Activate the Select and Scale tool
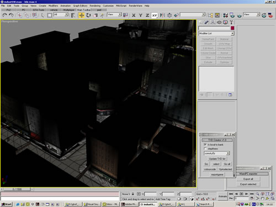276x207 pixels. point(95,15)
